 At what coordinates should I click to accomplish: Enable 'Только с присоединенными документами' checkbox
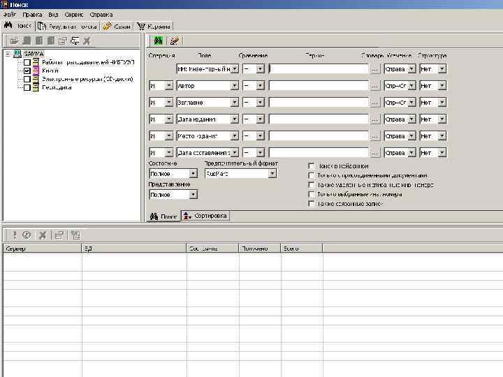(x=311, y=175)
